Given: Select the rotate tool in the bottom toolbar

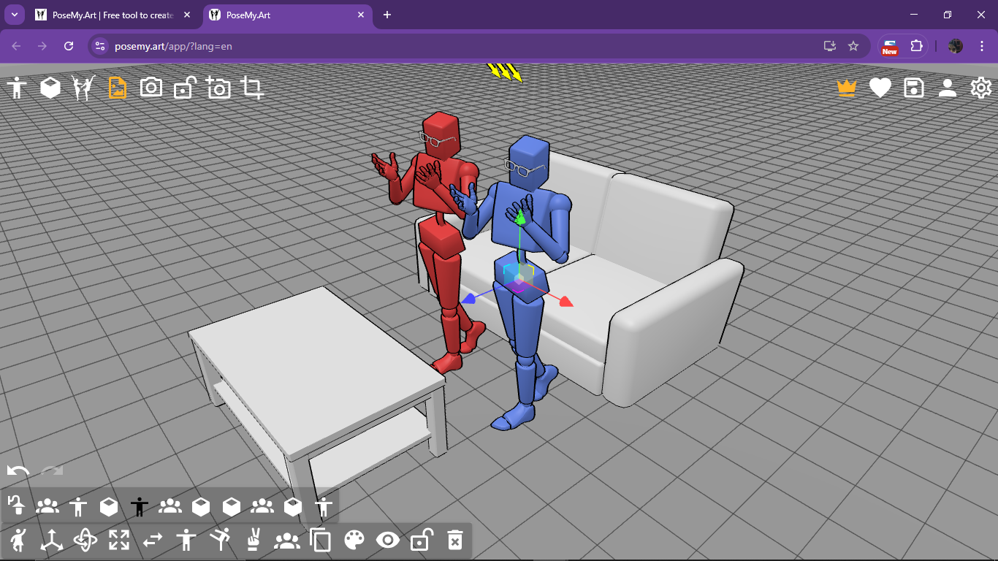Looking at the screenshot, I should point(85,541).
